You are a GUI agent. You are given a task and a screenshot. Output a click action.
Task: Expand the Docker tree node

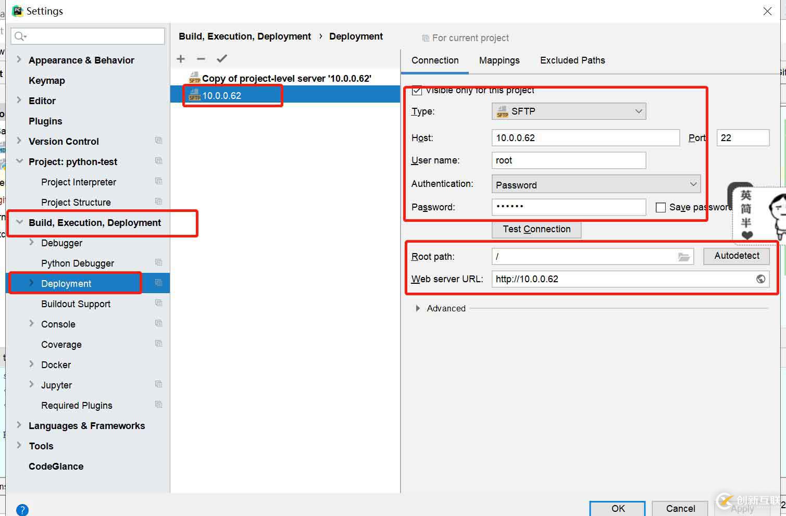(x=32, y=364)
